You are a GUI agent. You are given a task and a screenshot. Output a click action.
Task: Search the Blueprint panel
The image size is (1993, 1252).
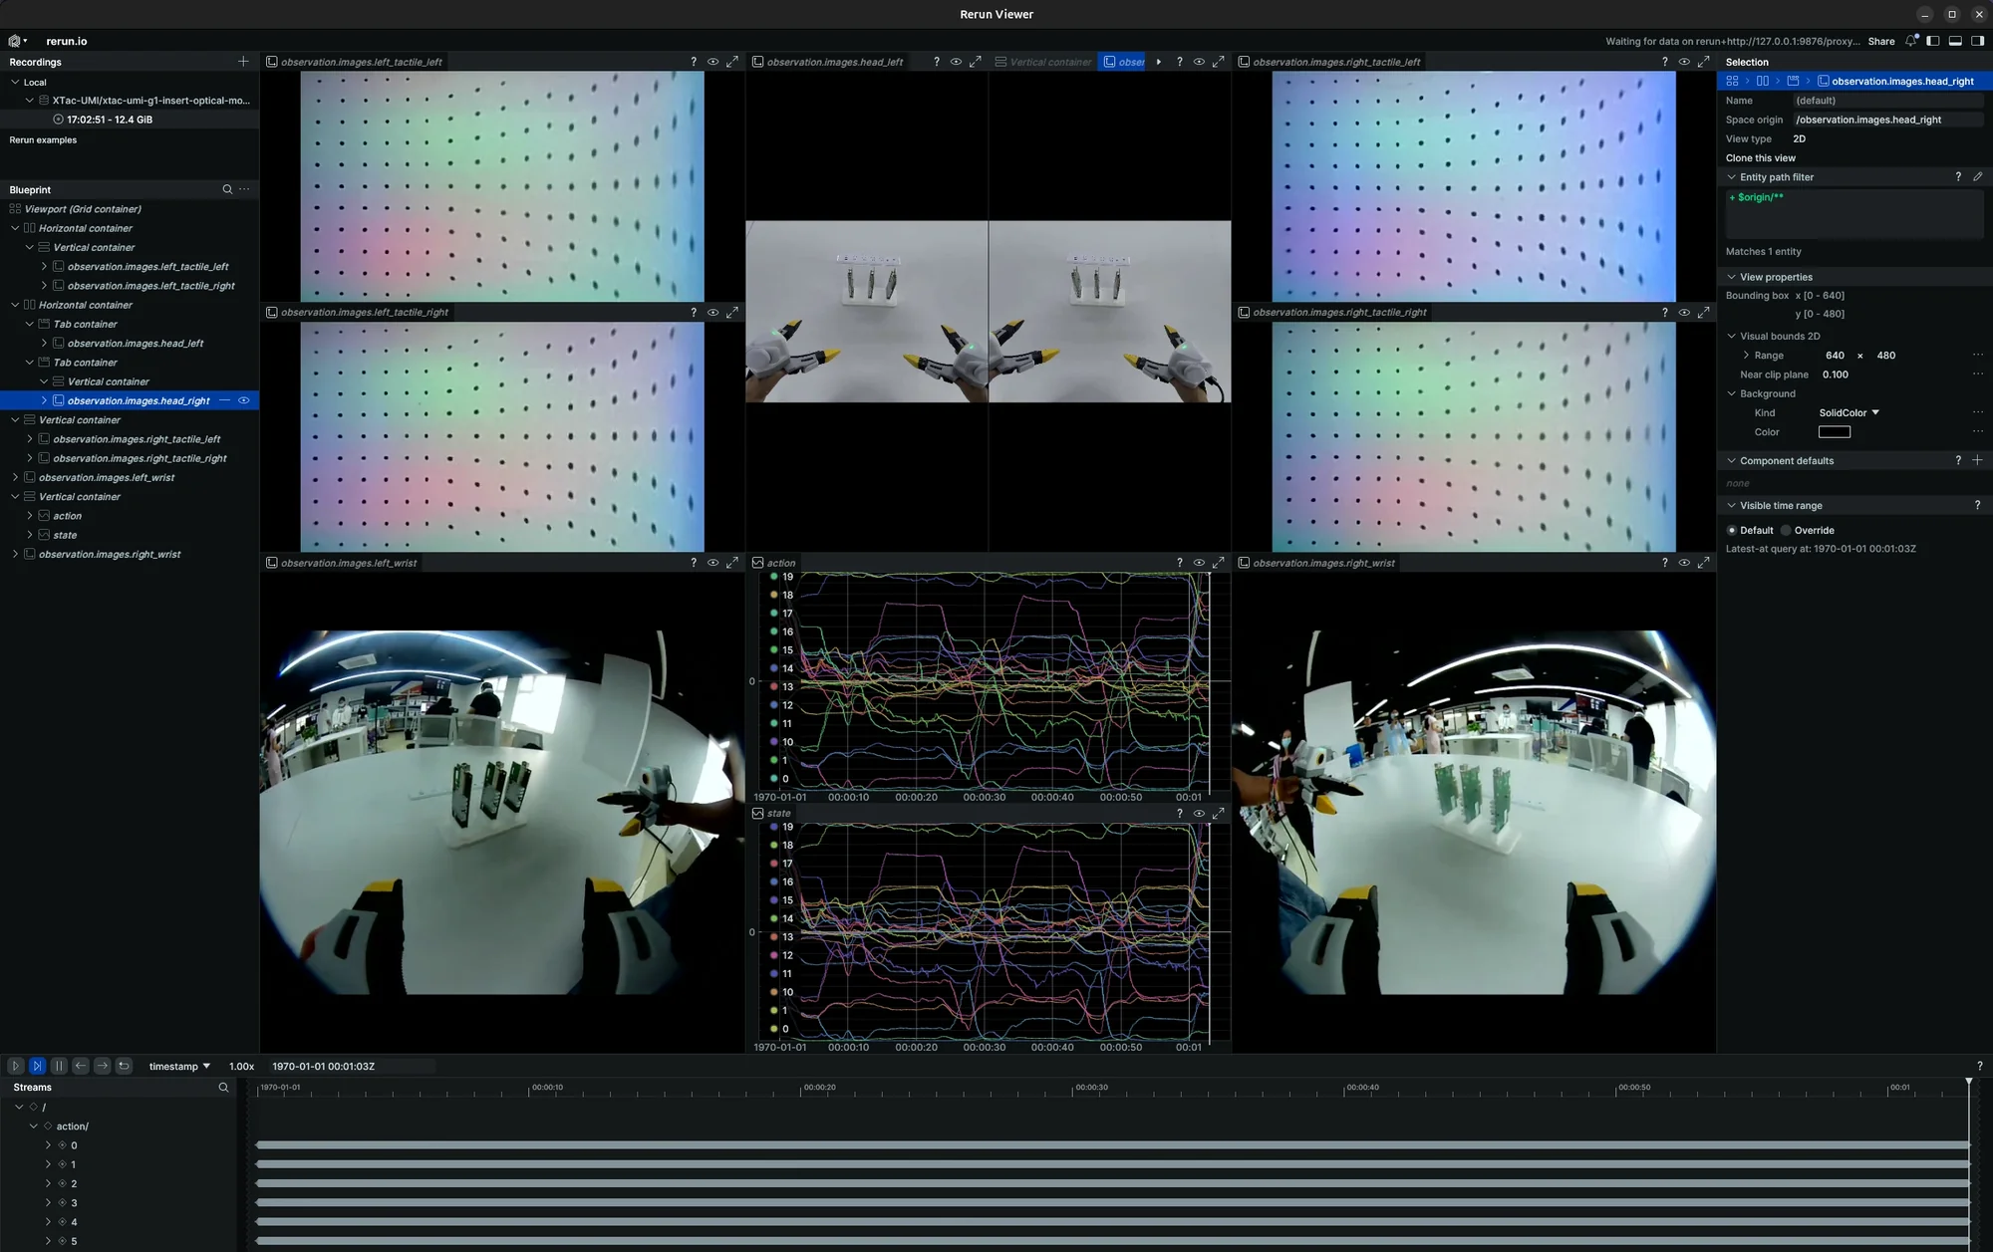point(227,189)
